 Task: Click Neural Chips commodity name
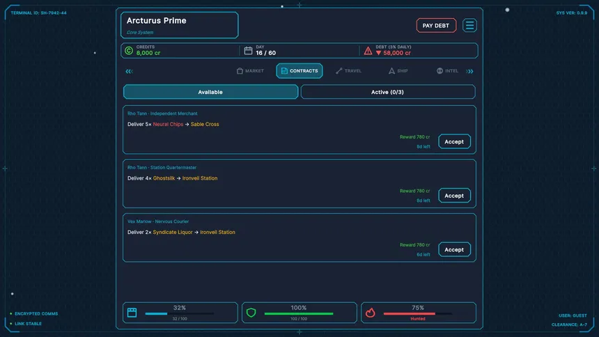point(168,124)
